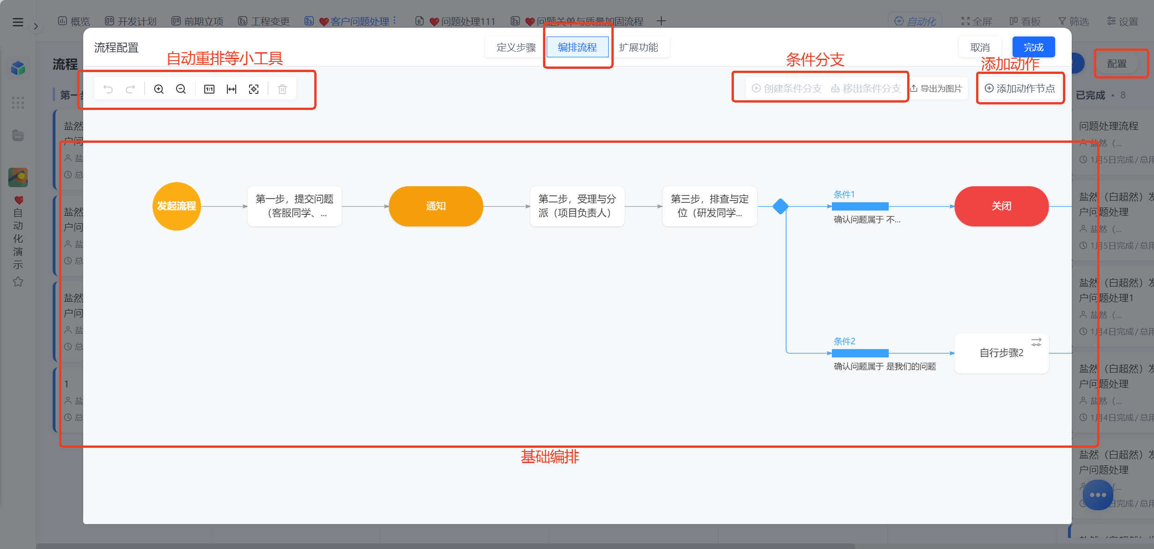Viewport: 1154px width, 549px height.
Task: Star the 自动化演示 project
Action: click(18, 281)
